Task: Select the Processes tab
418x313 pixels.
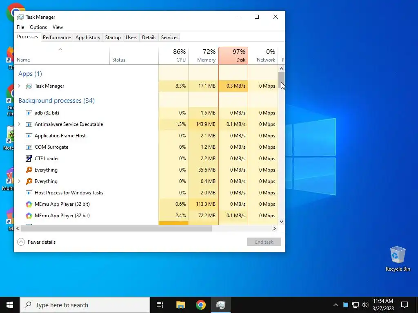Action: pos(27,37)
